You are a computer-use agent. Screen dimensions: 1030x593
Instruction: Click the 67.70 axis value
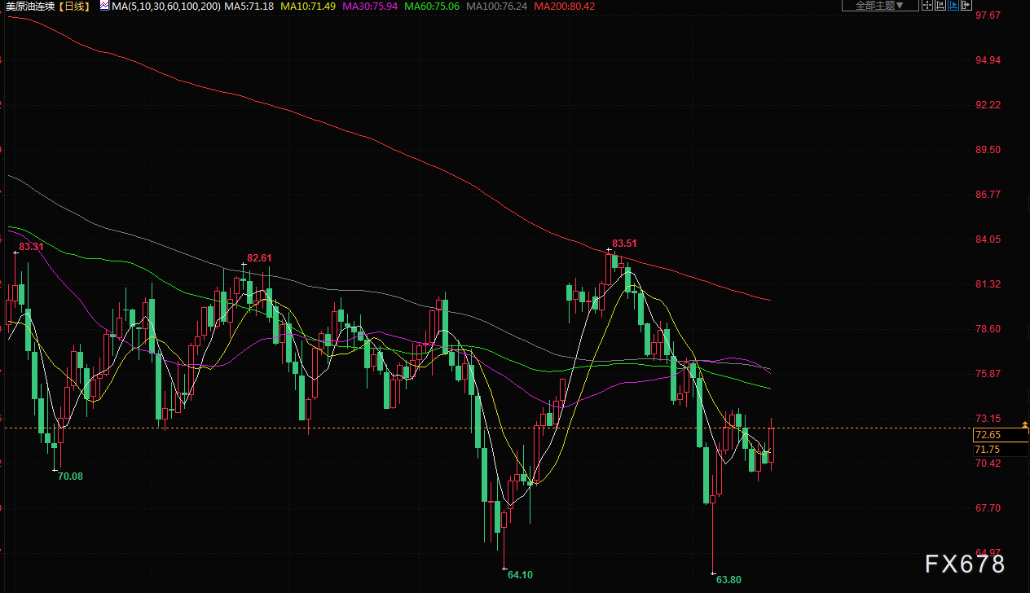(988, 508)
